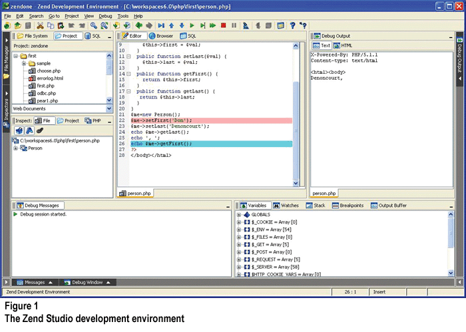Expand the 'sample' folder

(24, 63)
